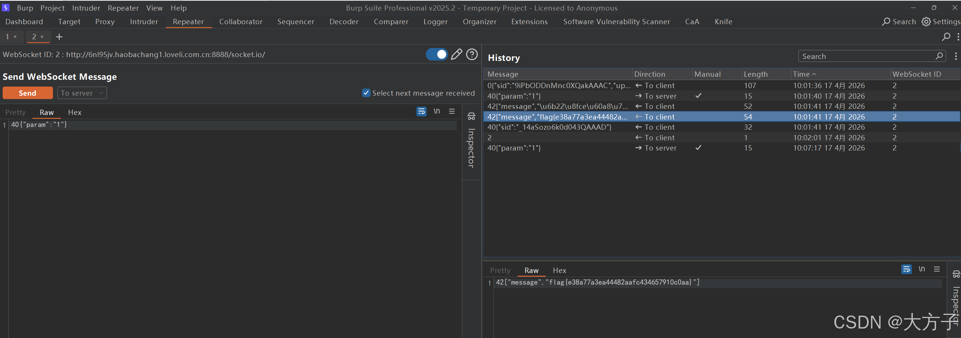Sort history by Direction column
The width and height of the screenshot is (961, 338).
[662, 74]
